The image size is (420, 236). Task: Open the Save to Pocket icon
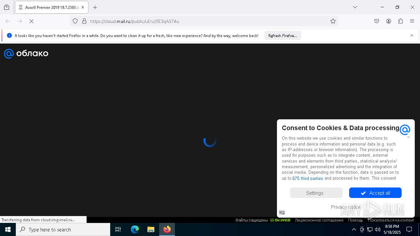pyautogui.click(x=377, y=21)
